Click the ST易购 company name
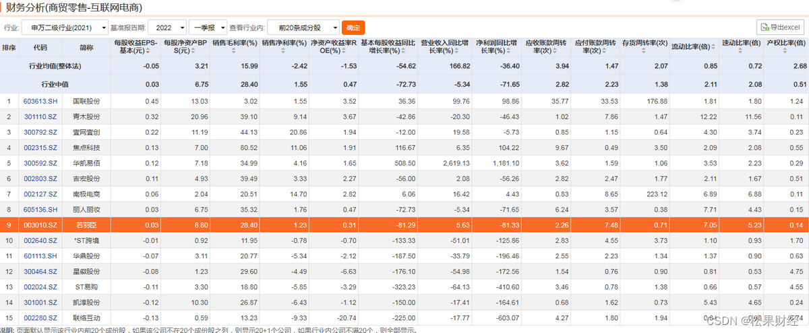Screen dimensions: 809x333 (x=86, y=287)
